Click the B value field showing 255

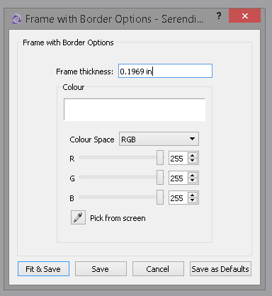click(x=178, y=198)
